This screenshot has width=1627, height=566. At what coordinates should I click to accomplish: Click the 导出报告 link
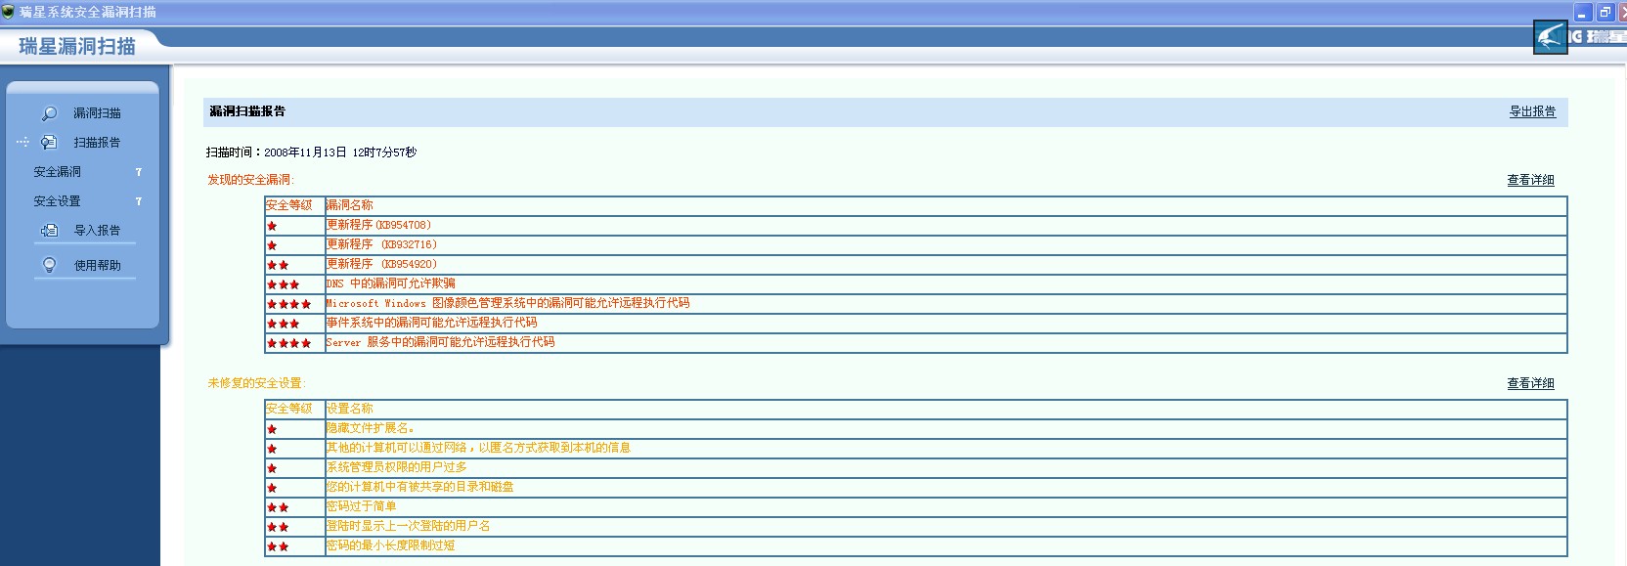point(1532,111)
